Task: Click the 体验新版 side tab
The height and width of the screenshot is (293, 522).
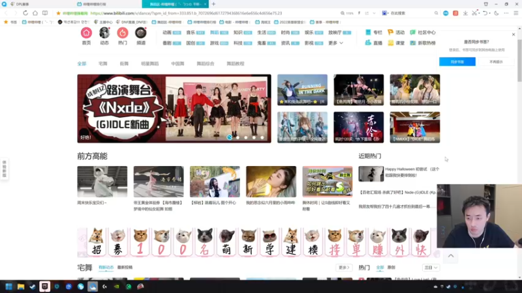Action: (x=5, y=169)
